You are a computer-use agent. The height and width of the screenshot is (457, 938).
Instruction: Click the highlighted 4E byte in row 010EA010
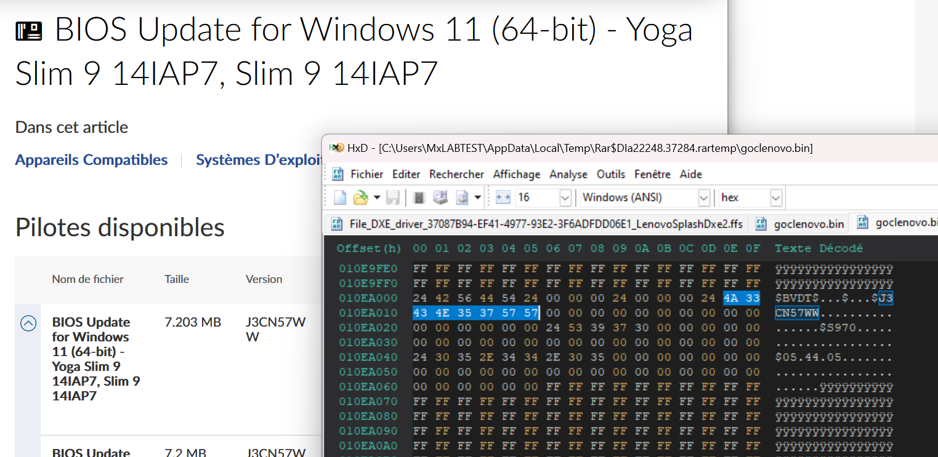point(442,313)
